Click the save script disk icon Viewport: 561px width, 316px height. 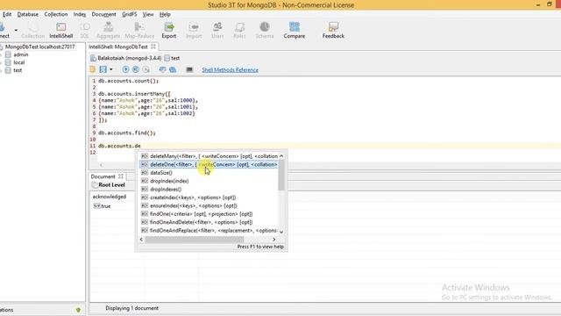103,69
